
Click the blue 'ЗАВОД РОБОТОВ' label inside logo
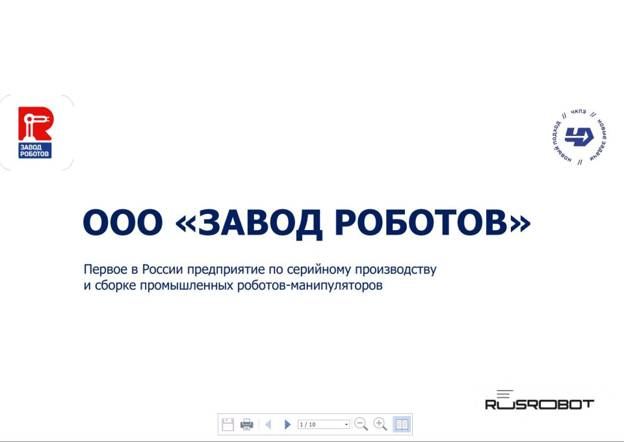(35, 150)
